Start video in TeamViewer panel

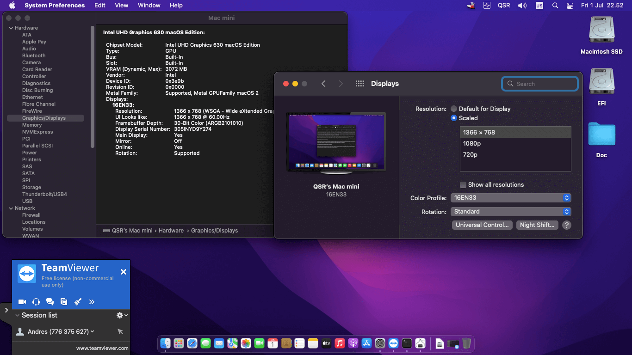[x=22, y=302]
